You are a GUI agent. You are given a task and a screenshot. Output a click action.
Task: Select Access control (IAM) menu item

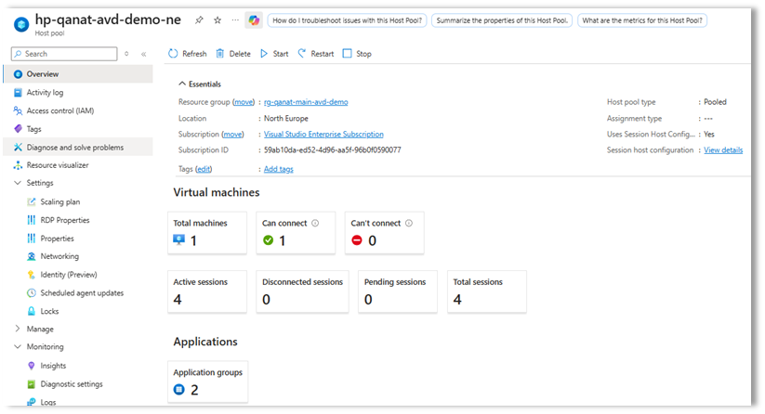pos(59,110)
